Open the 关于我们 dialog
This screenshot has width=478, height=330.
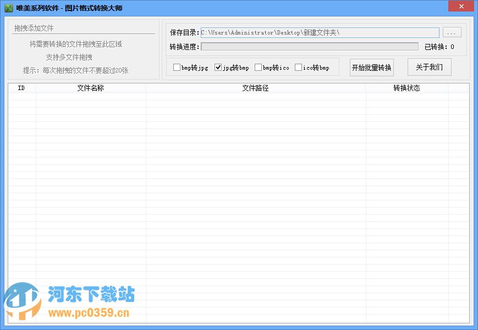point(429,66)
